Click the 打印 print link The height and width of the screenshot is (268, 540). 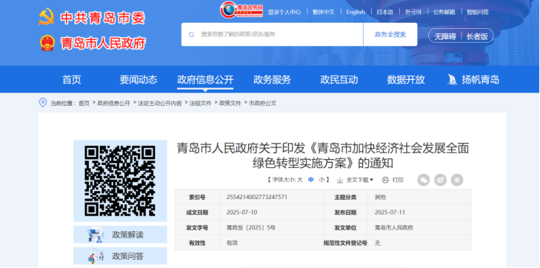click(398, 180)
